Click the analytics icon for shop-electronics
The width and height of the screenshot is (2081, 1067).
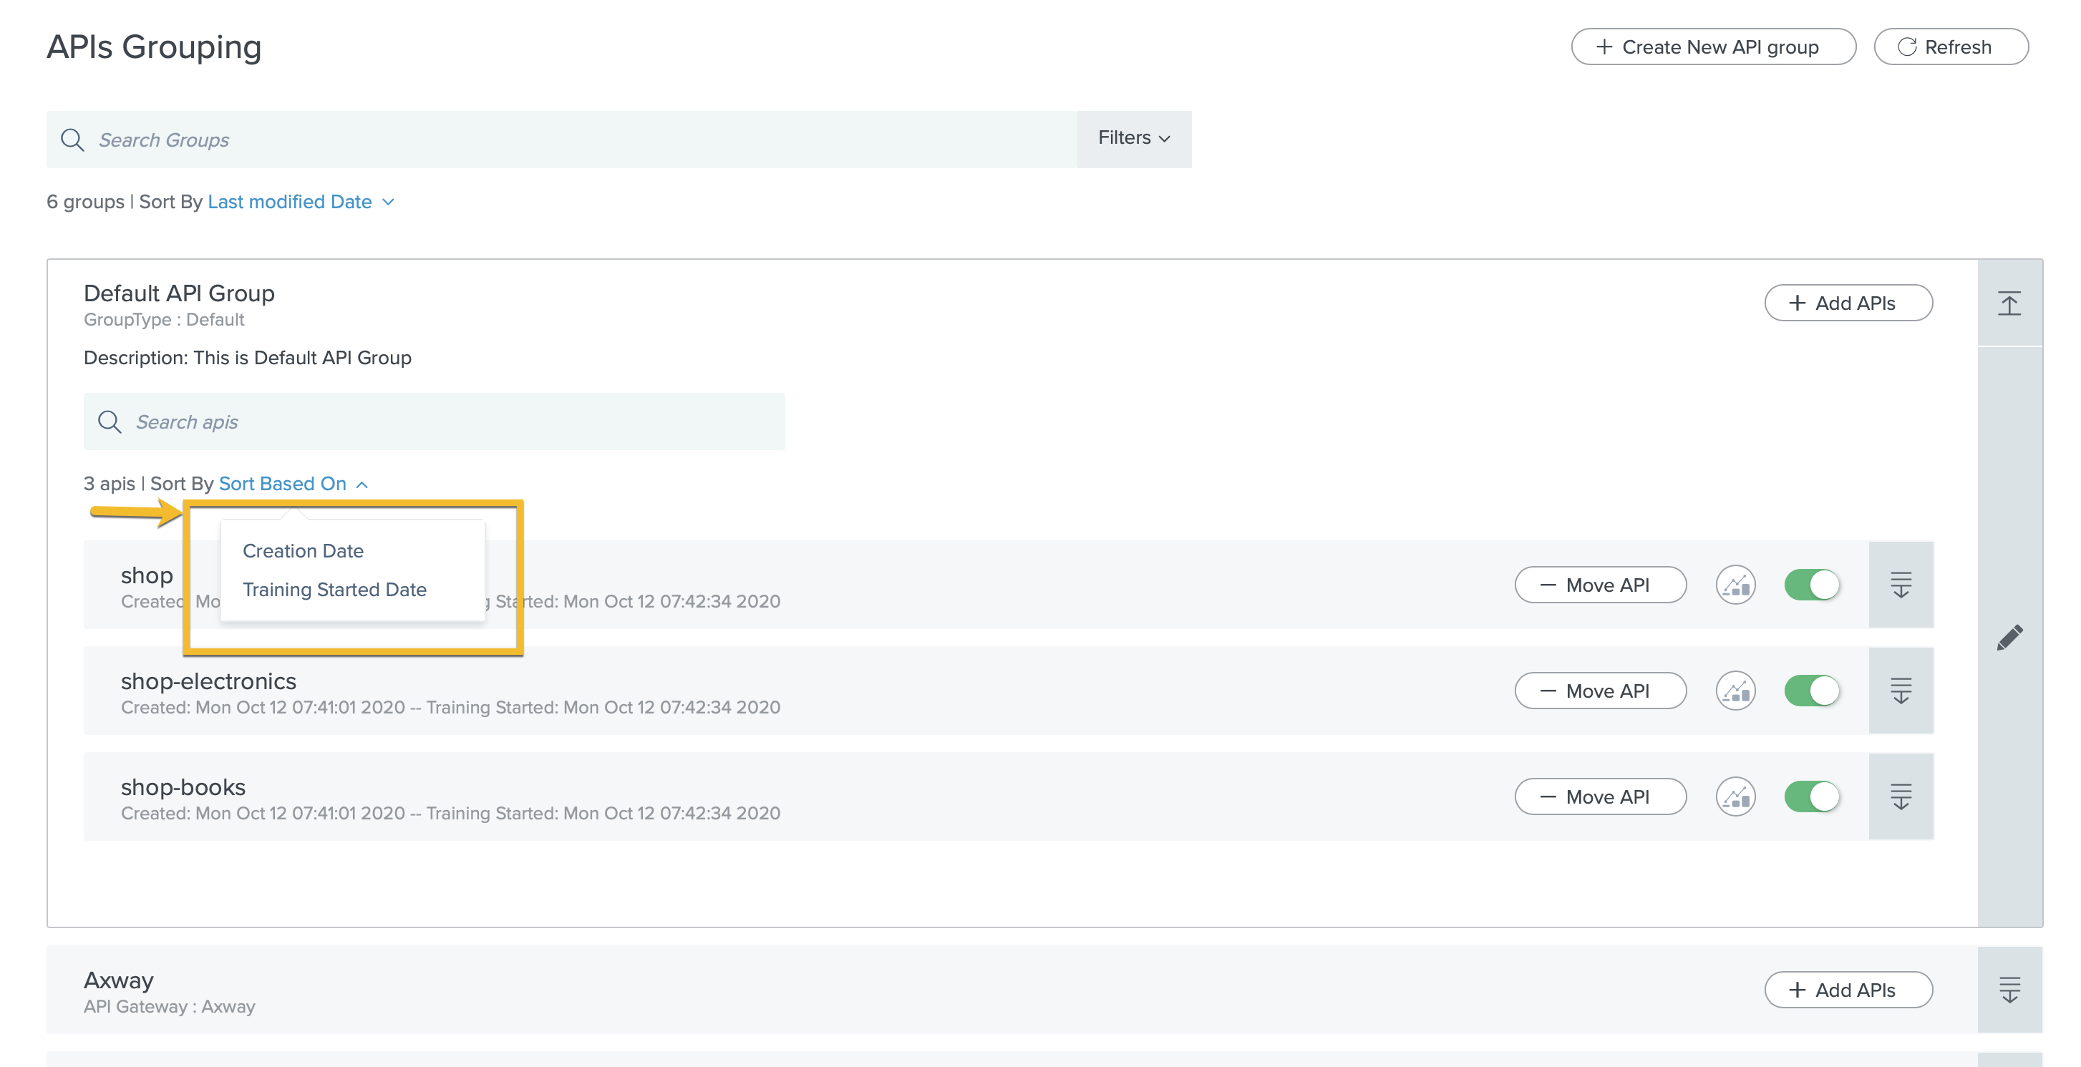[x=1740, y=691]
